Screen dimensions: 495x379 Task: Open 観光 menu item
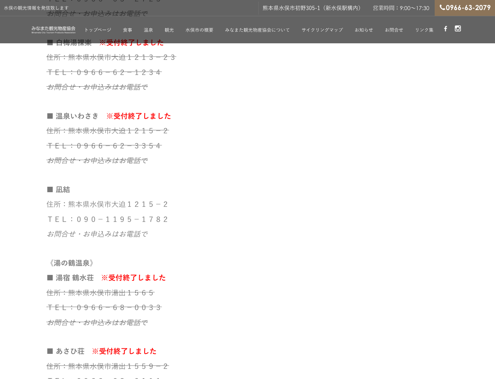[x=169, y=30]
